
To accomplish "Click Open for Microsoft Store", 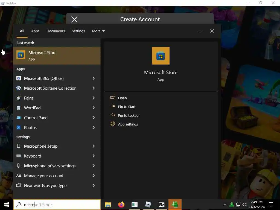I will (x=122, y=98).
